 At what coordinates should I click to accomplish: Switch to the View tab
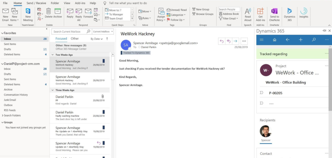coord(67,3)
